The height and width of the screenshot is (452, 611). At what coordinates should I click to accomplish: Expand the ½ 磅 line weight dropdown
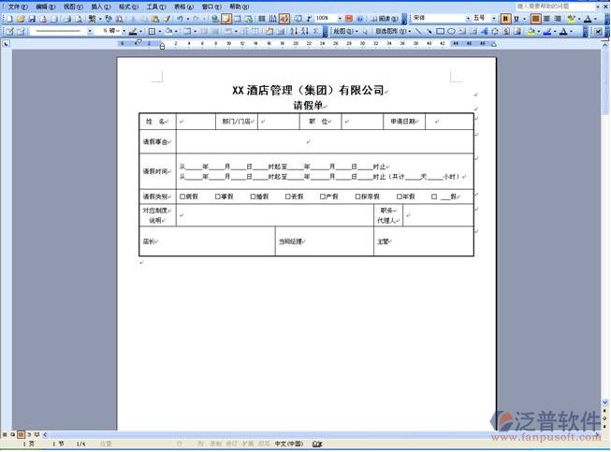pyautogui.click(x=124, y=31)
